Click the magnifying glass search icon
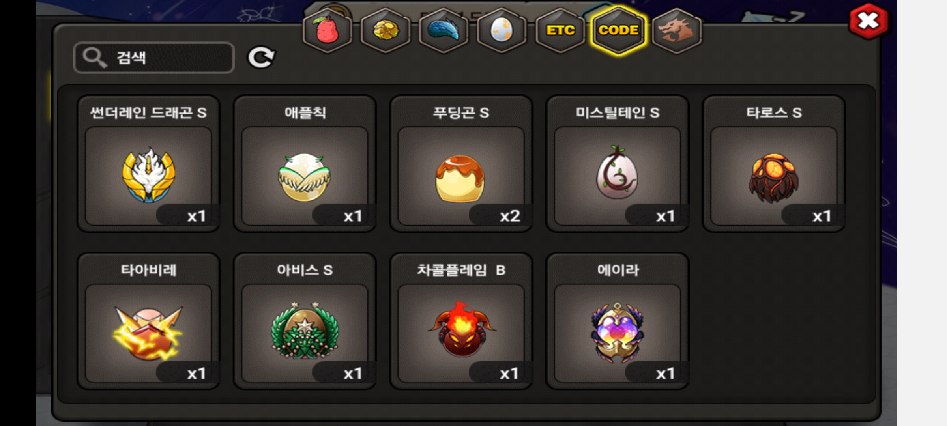947x426 pixels. click(94, 58)
